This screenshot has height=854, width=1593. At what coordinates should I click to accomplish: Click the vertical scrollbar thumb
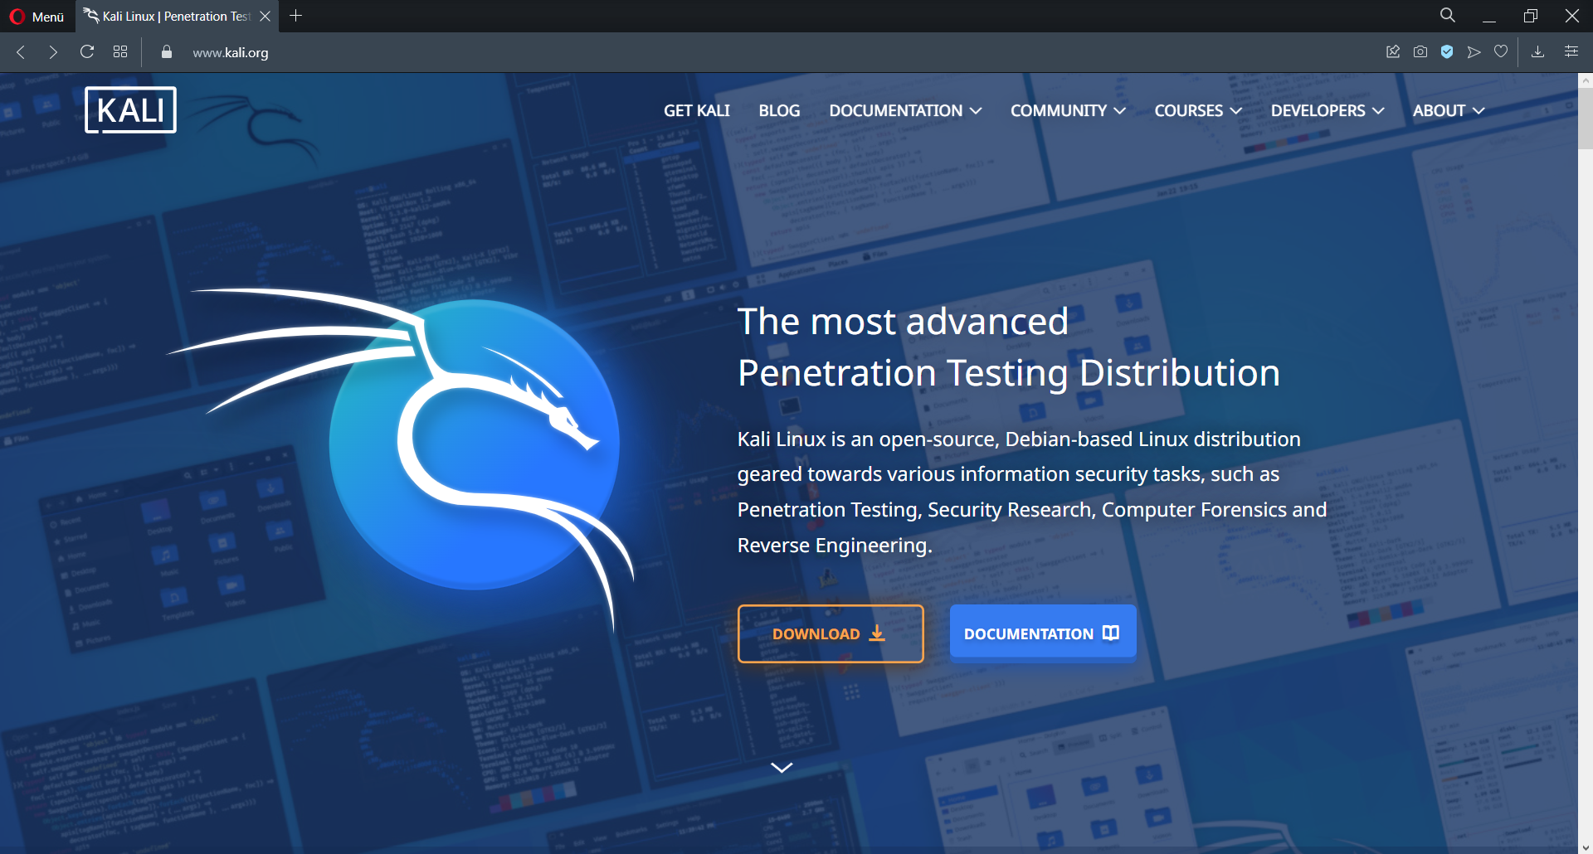point(1586,118)
